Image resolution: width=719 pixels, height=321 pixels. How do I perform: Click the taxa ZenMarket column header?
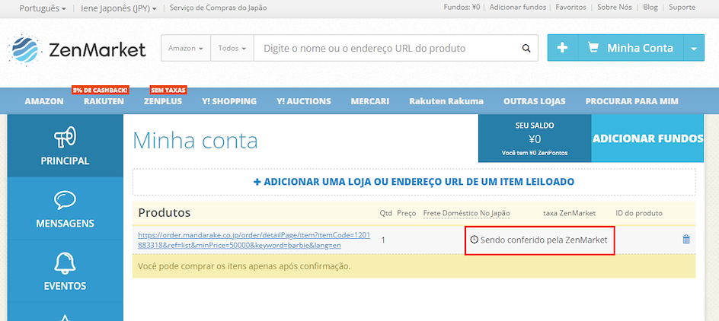click(569, 214)
